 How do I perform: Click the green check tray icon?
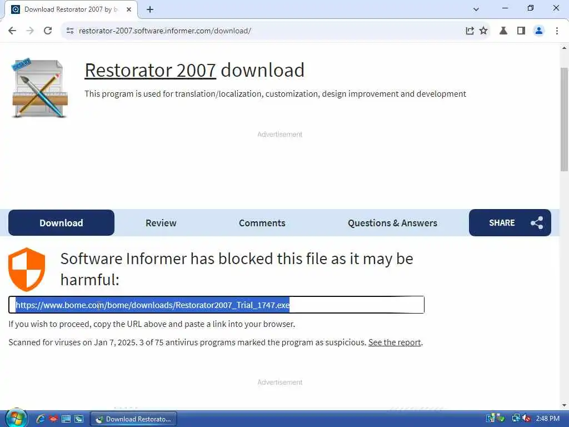point(501,419)
